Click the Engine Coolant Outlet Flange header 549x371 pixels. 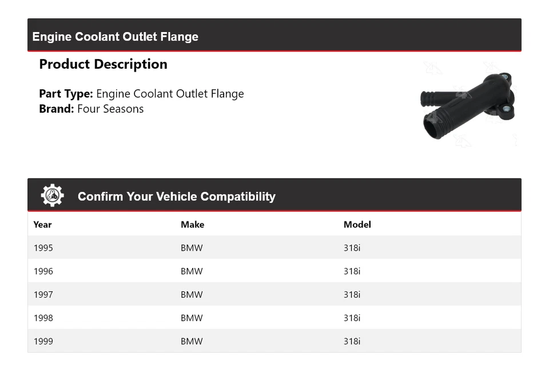tap(274, 35)
